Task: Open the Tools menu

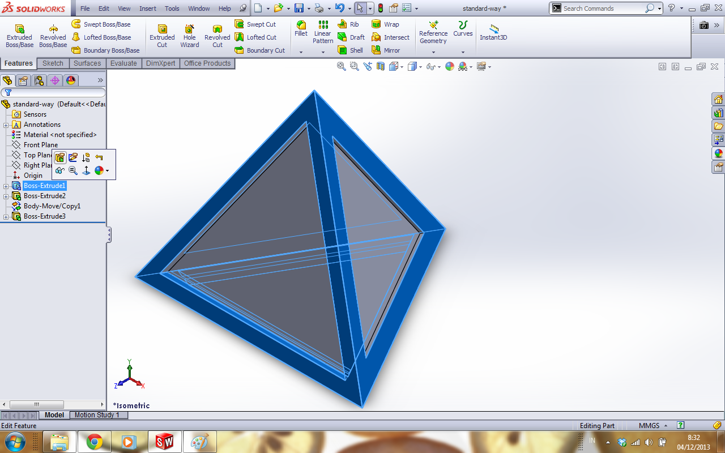Action: (172, 8)
